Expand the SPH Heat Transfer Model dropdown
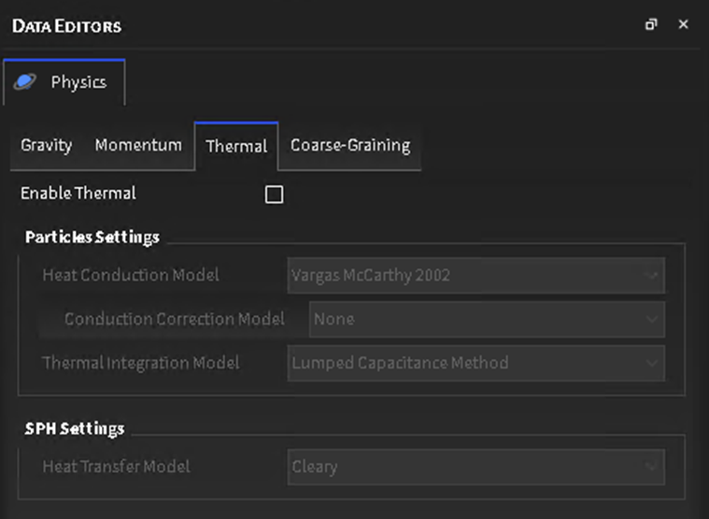The width and height of the screenshot is (709, 519). 476,466
